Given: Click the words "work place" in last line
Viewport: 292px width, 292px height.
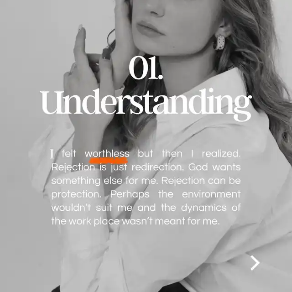Looking at the screenshot, I should [94, 222].
